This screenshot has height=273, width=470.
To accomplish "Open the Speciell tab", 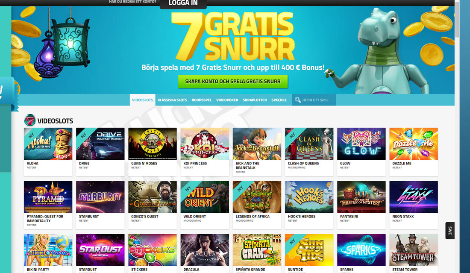I will (x=279, y=100).
